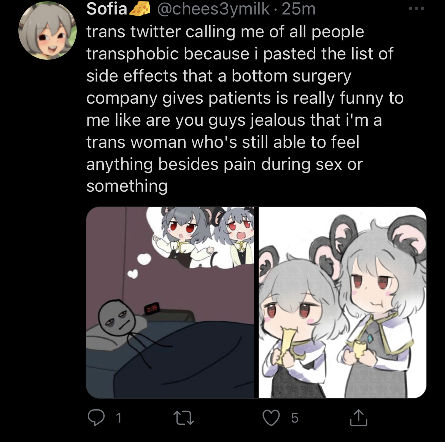Open the 25m timestamp link

coord(299,9)
